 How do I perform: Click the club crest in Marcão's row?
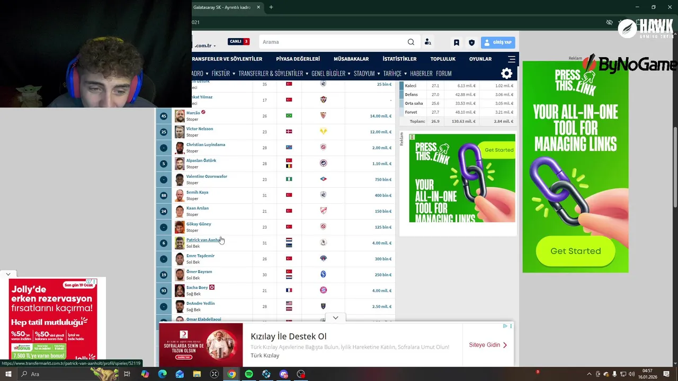323,115
